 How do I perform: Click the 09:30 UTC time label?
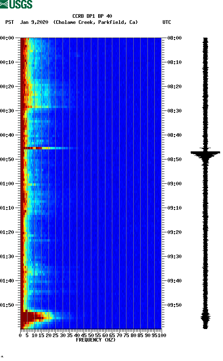[x=175, y=257]
